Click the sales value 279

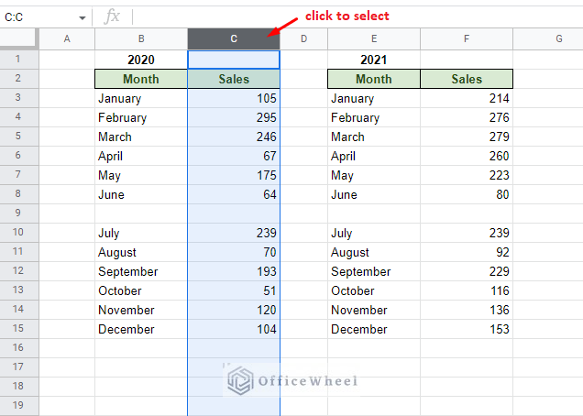(467, 137)
